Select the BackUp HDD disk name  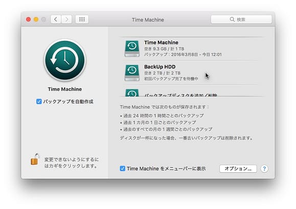tap(160, 67)
